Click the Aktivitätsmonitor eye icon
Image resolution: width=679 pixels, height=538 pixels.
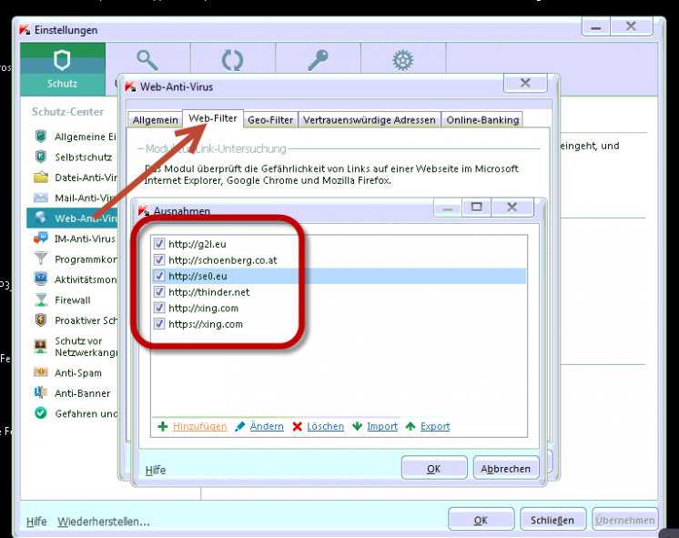[41, 279]
